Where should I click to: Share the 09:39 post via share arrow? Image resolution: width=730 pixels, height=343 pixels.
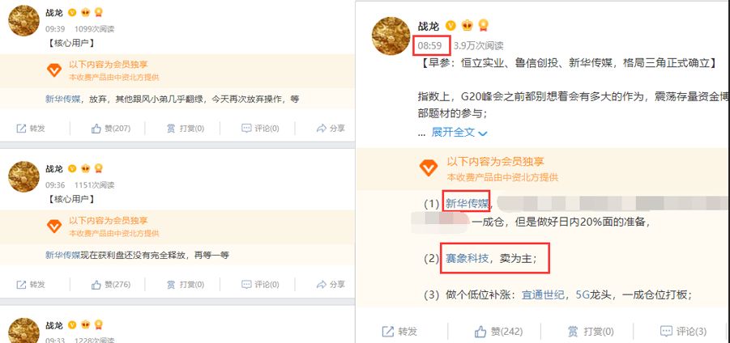coord(322,129)
